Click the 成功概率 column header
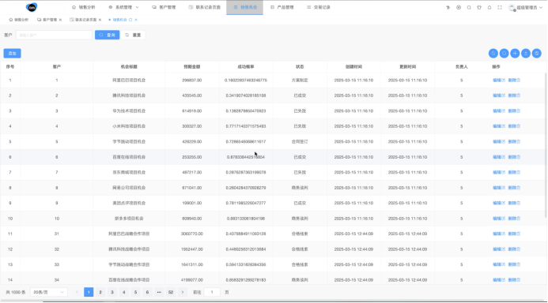 (246, 66)
